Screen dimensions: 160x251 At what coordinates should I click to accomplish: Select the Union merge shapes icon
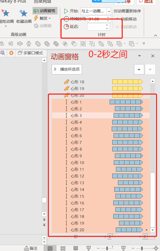coord(38,43)
